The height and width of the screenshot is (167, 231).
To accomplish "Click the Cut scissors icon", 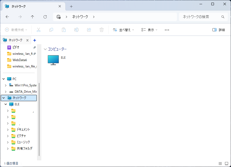I will coord(39,30).
